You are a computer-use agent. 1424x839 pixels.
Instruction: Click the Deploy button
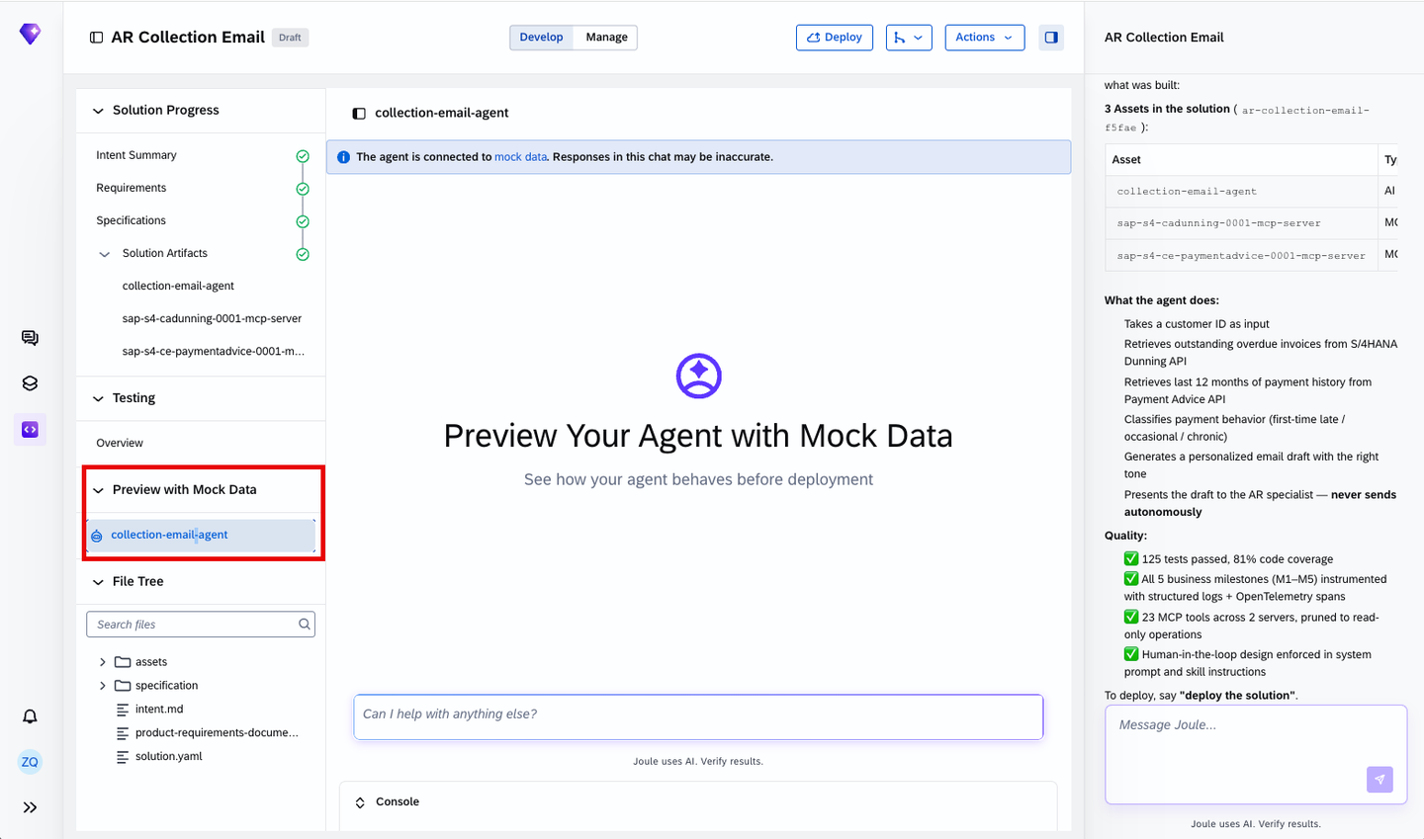point(835,38)
